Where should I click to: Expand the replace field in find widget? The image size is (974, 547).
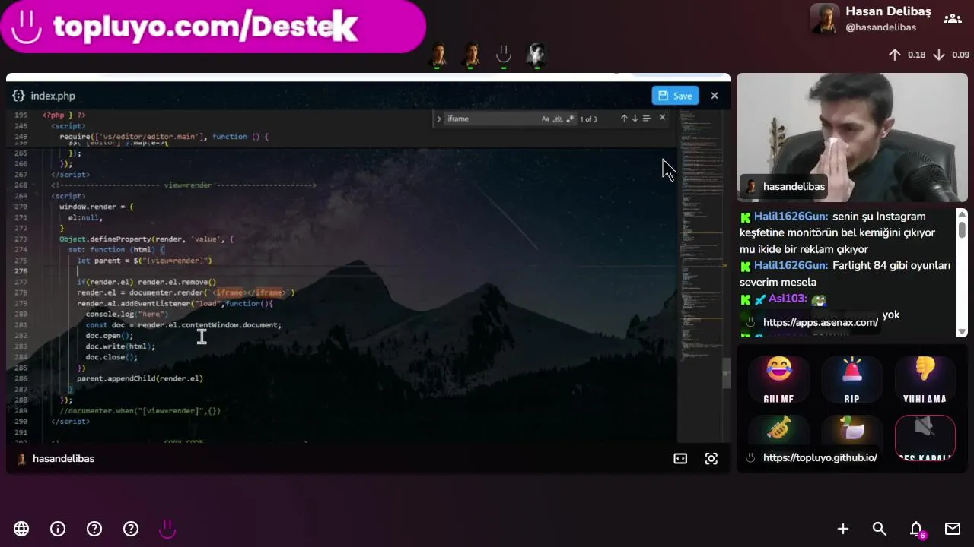coord(439,119)
